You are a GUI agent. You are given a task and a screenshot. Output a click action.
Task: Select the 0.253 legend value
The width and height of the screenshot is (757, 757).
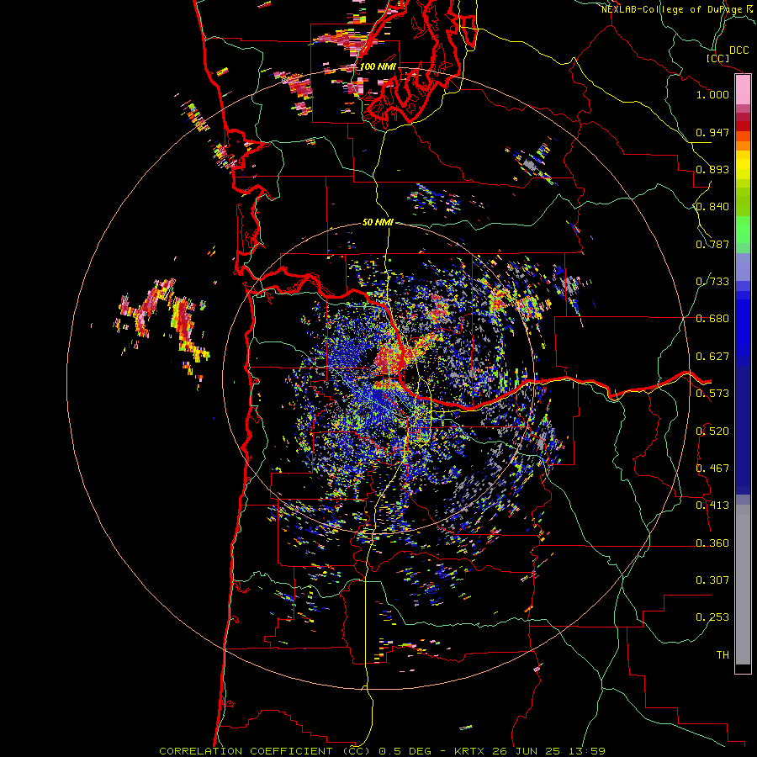click(x=712, y=617)
